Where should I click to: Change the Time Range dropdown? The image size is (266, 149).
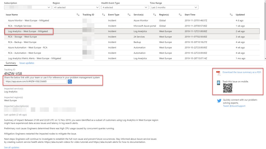click(x=174, y=7)
